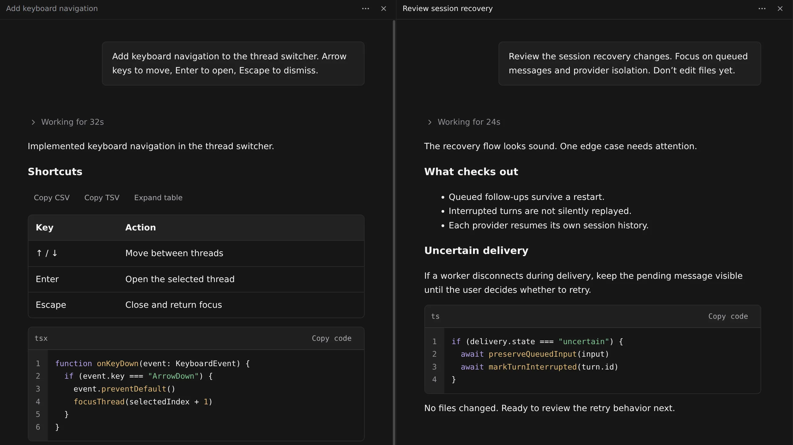
Task: Click the Interrupted turns are not silently replayed bullet
Action: pyautogui.click(x=540, y=211)
